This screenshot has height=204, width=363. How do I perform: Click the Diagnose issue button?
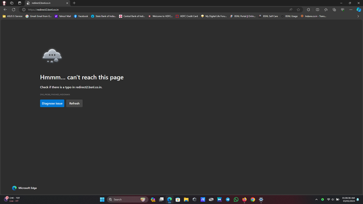[x=52, y=103]
